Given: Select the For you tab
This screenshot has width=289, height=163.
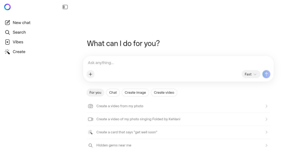Looking at the screenshot, I should tap(95, 93).
